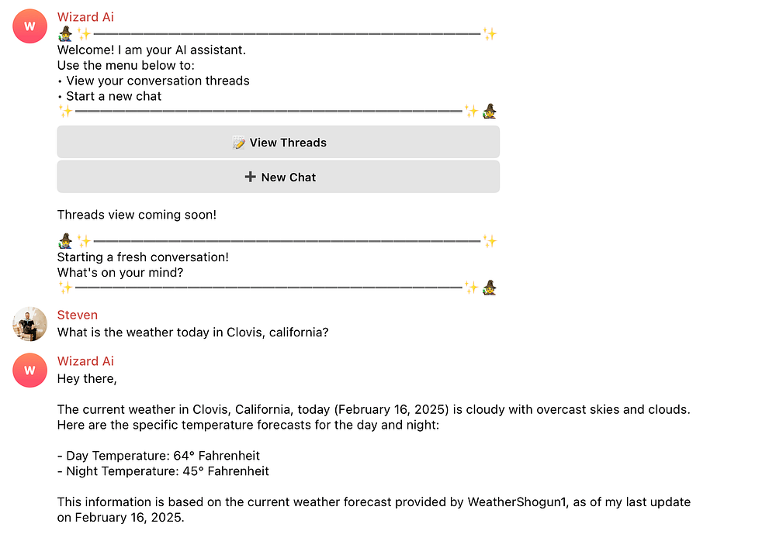776x541 pixels.
Task: Click the Steven username link
Action: coord(77,315)
